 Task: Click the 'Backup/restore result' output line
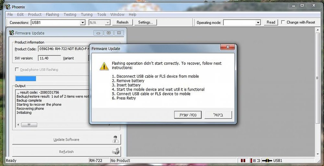point(53,96)
